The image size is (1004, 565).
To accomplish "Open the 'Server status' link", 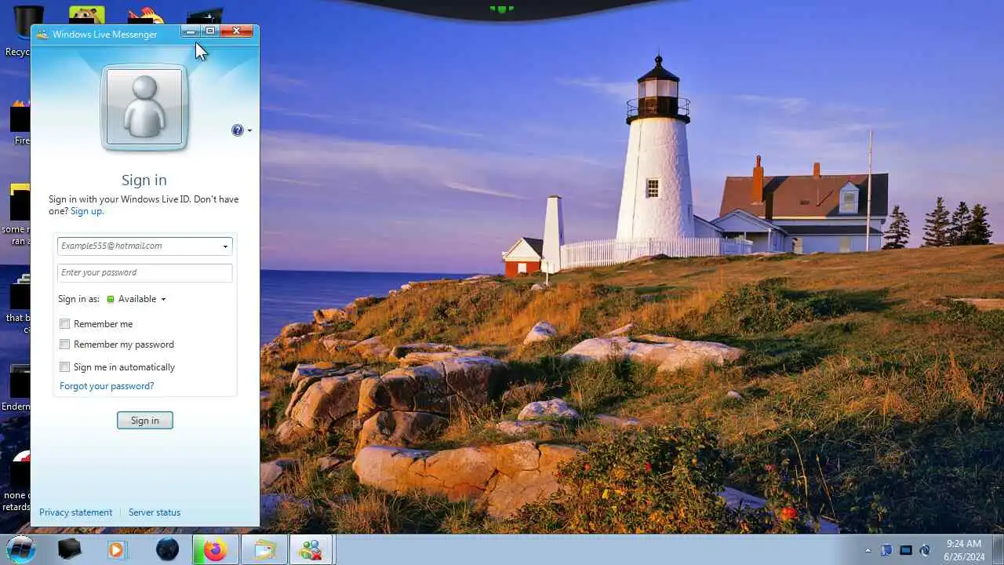I will (155, 512).
